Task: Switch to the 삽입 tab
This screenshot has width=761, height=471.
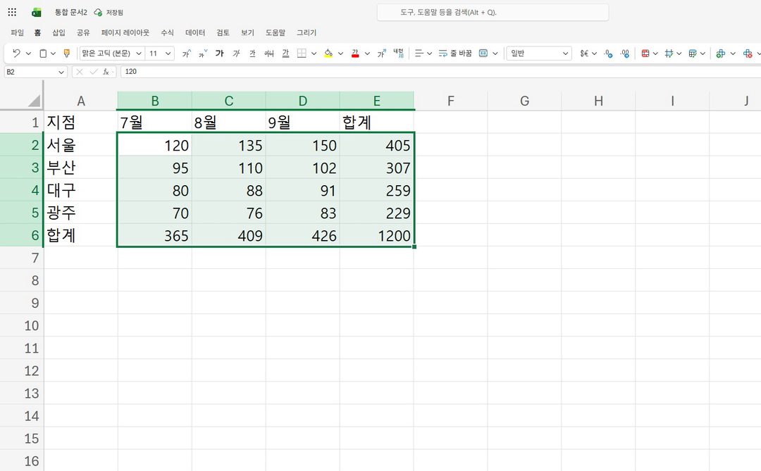Action: [58, 32]
